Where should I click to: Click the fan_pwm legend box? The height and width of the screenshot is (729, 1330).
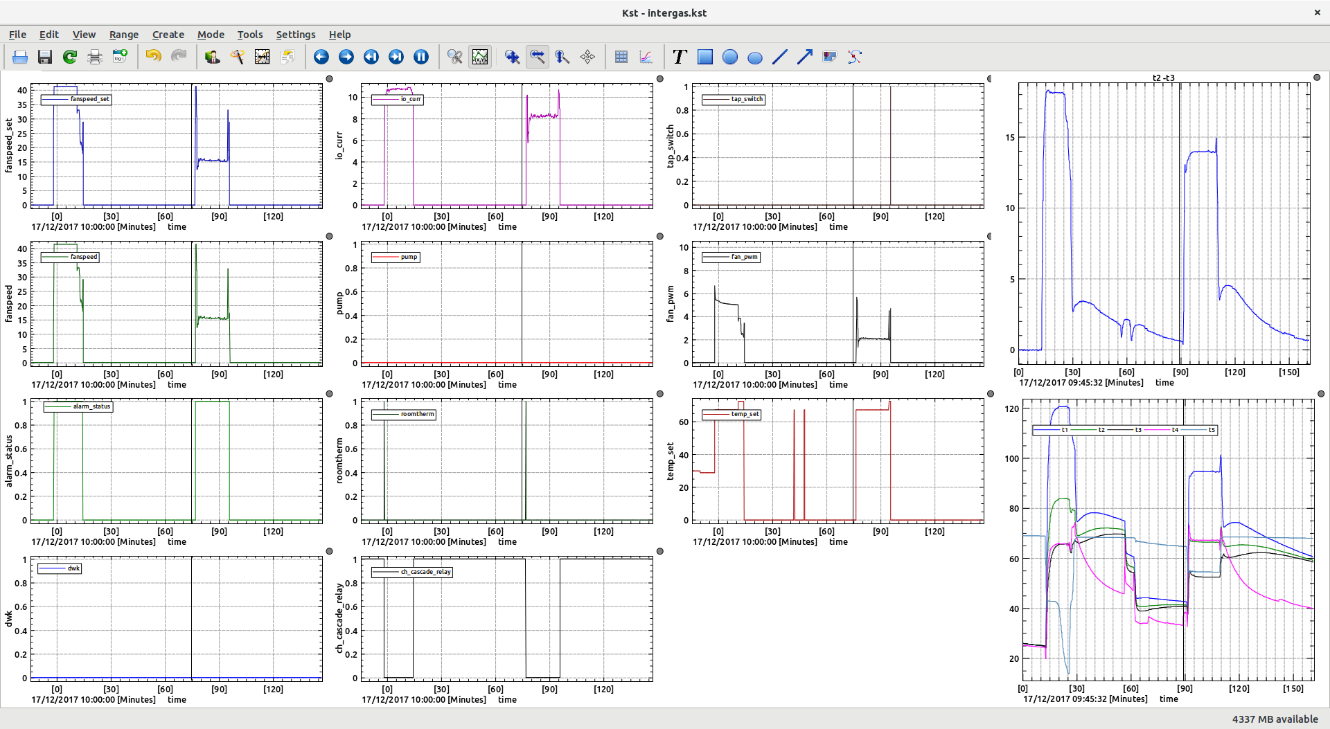click(731, 257)
